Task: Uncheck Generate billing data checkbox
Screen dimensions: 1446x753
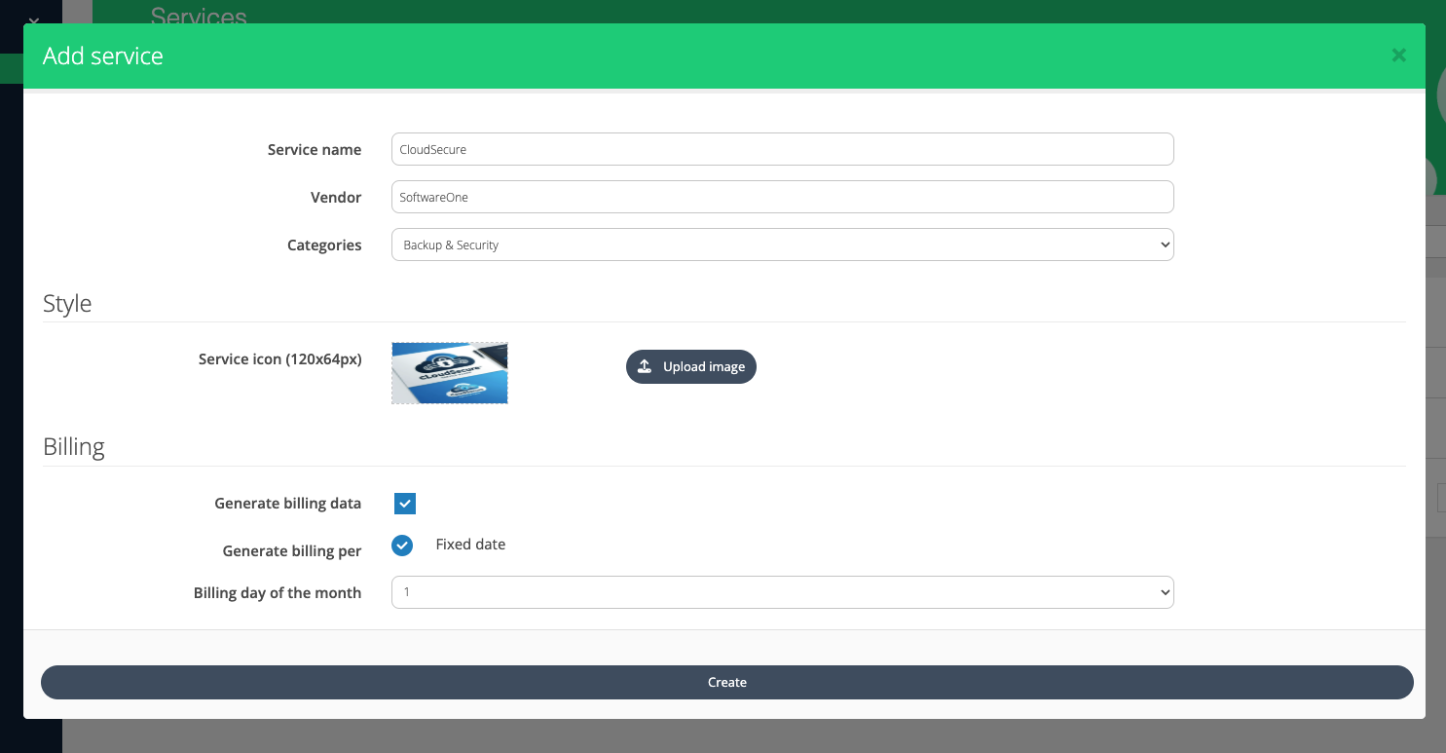Action: point(405,504)
